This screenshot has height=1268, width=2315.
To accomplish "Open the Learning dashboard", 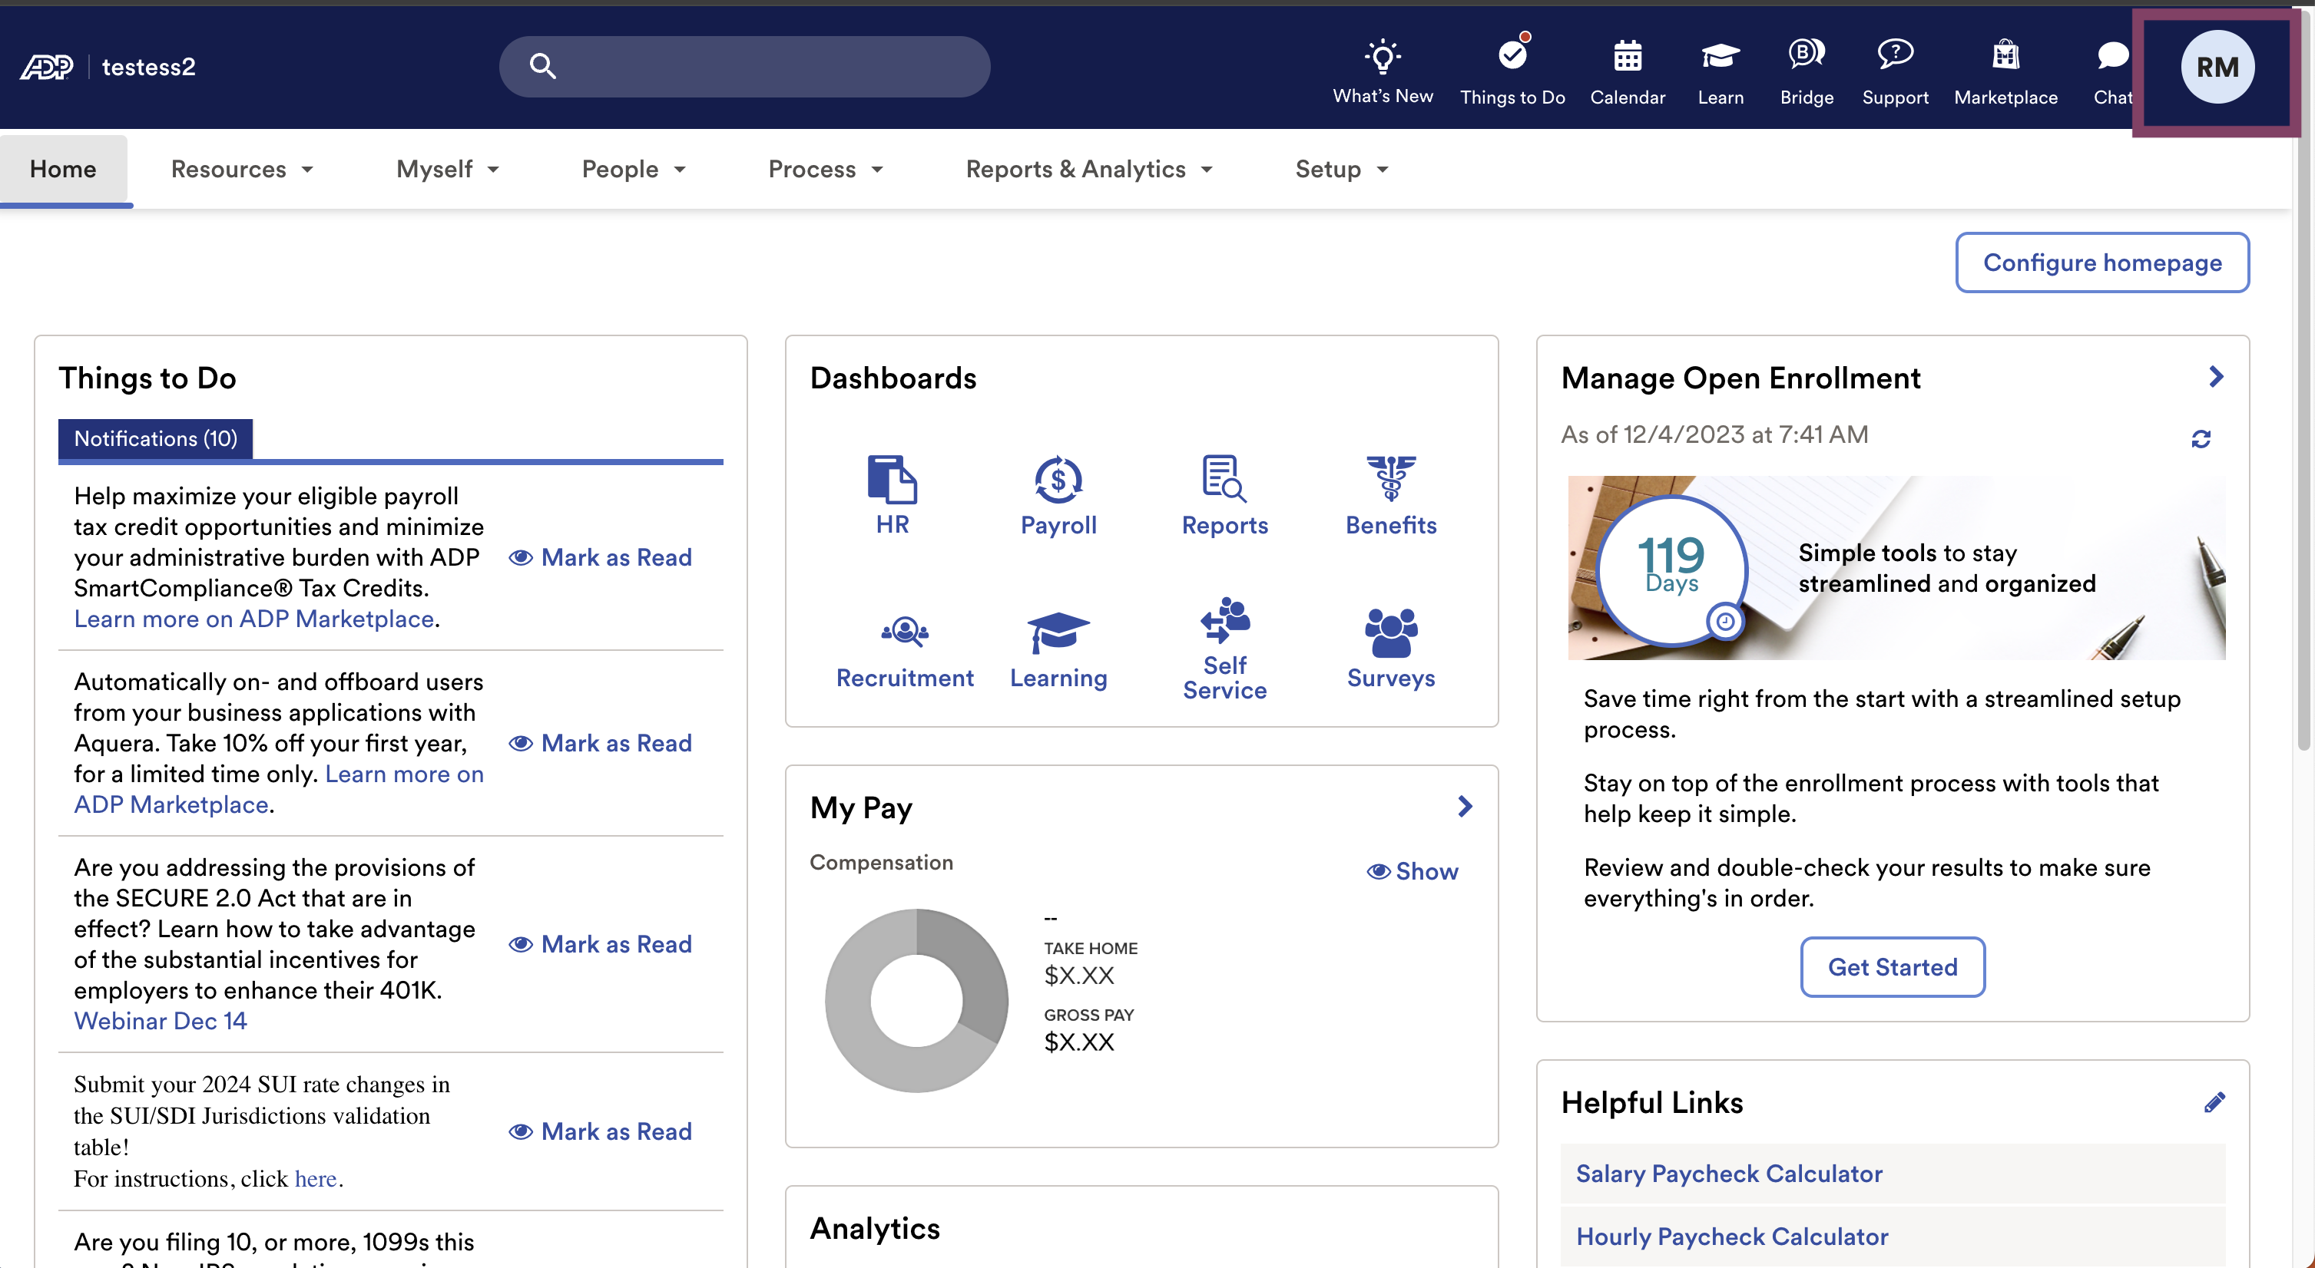I will [x=1058, y=652].
